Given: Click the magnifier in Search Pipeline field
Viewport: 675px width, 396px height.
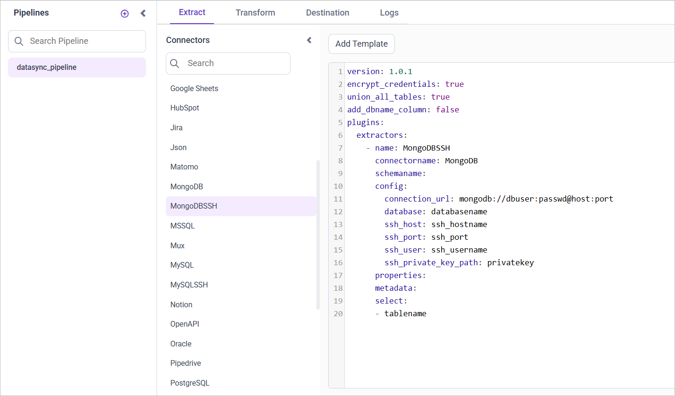Looking at the screenshot, I should coord(19,41).
